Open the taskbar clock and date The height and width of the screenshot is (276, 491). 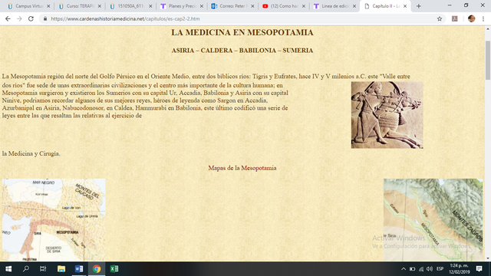click(460, 269)
